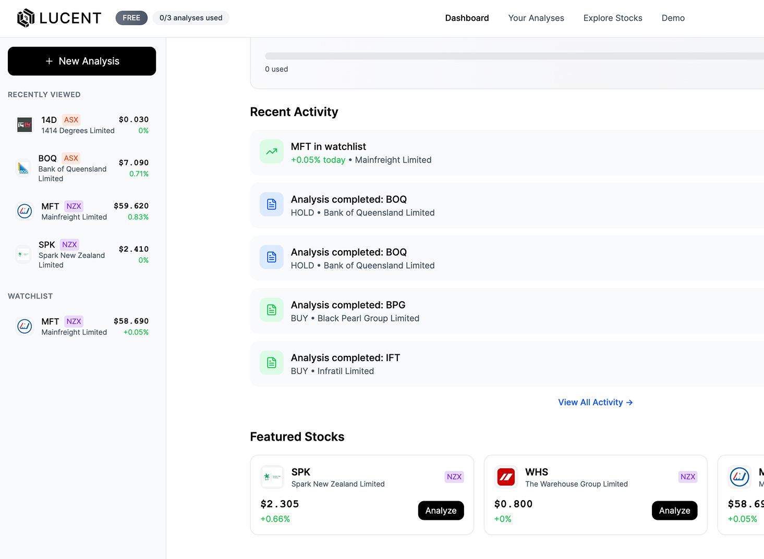Click the document icon for BOQ analysis
Image resolution: width=764 pixels, height=559 pixels.
pos(271,204)
